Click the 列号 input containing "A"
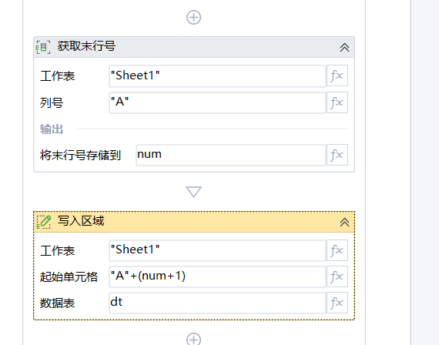Image resolution: width=439 pixels, height=345 pixels. tap(217, 102)
